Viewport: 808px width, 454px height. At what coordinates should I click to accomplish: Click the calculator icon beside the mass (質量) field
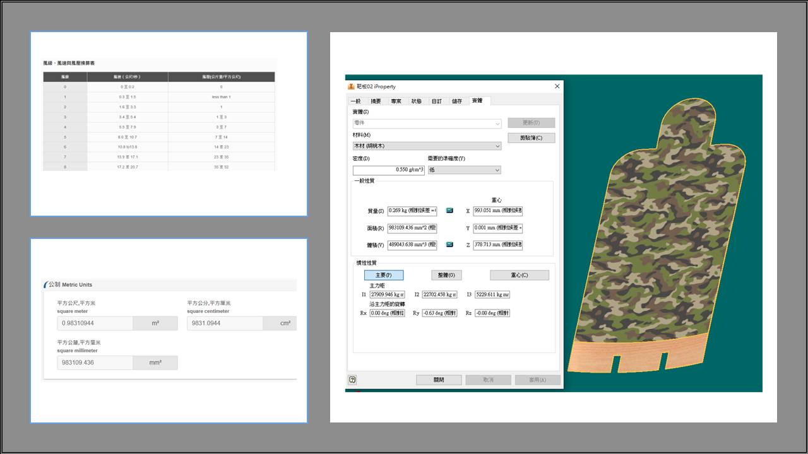coord(449,211)
